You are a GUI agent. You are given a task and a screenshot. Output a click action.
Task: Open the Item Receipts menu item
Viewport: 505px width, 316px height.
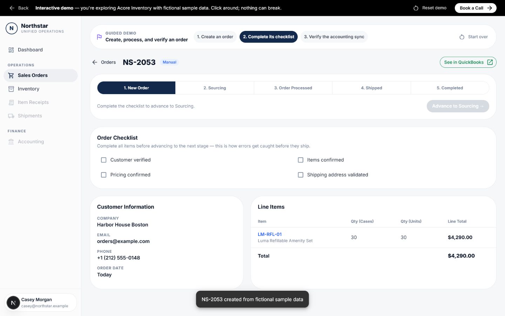tap(41, 103)
